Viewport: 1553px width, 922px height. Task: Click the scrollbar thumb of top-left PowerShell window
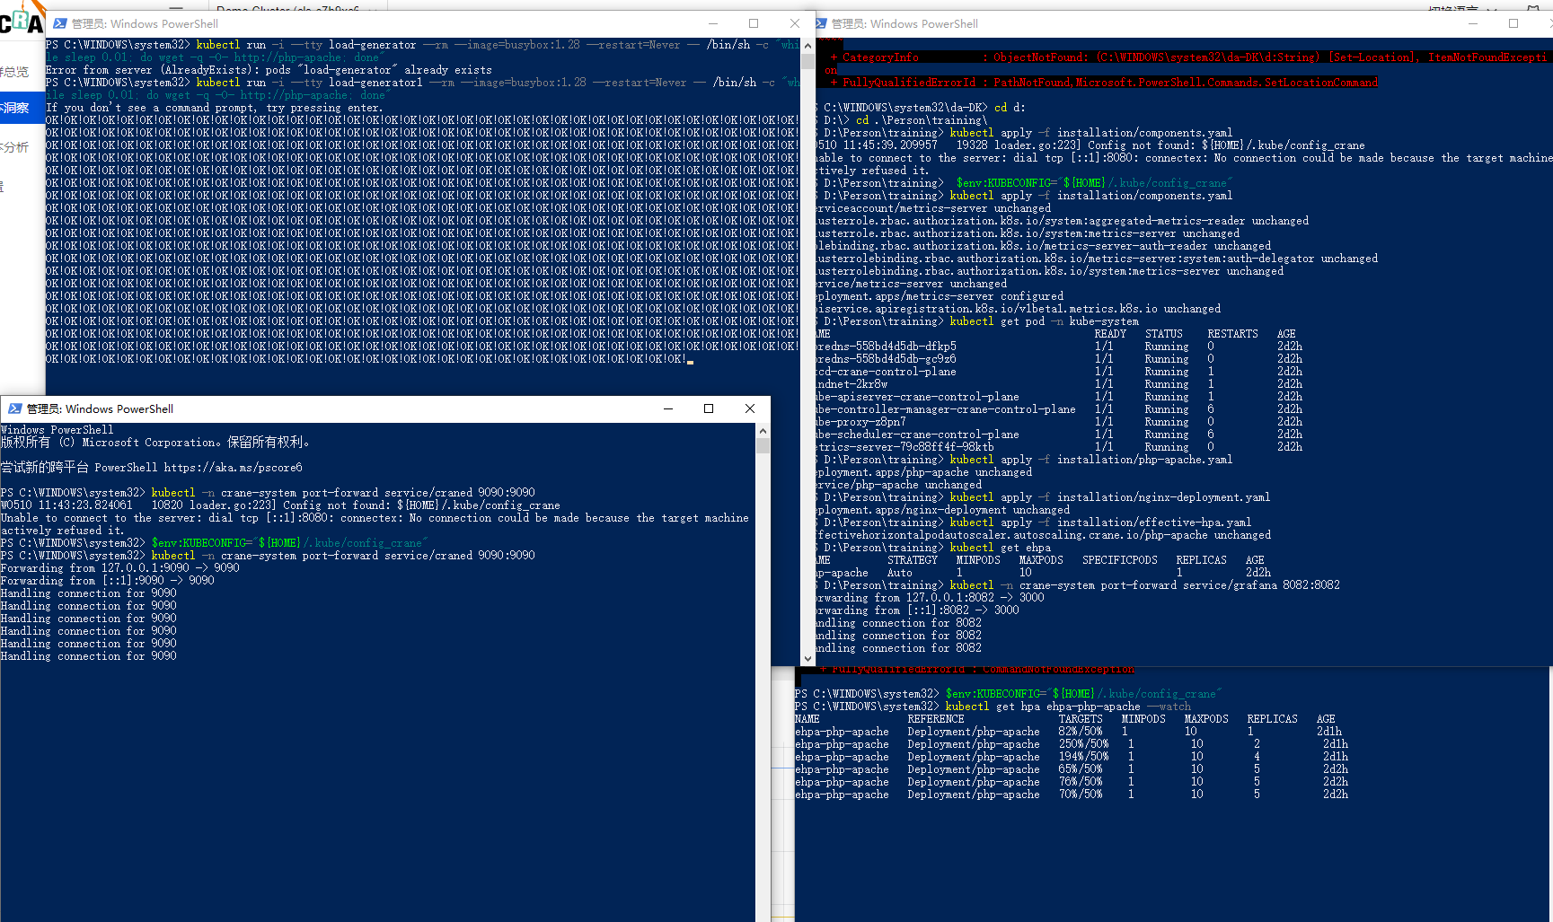[x=807, y=61]
